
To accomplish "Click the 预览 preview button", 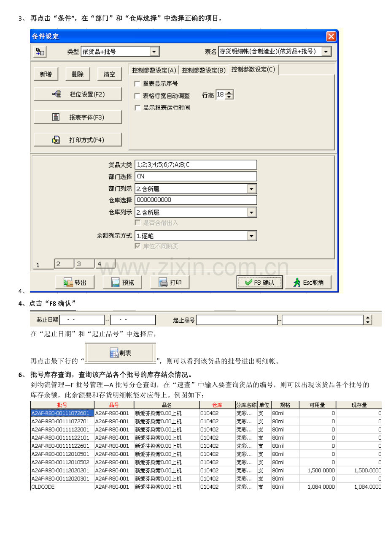I will [x=122, y=282].
